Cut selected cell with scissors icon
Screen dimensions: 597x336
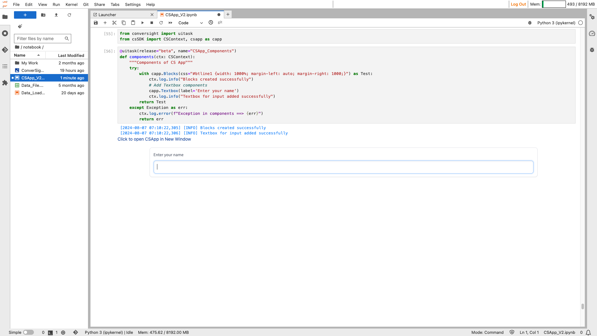[x=114, y=23]
